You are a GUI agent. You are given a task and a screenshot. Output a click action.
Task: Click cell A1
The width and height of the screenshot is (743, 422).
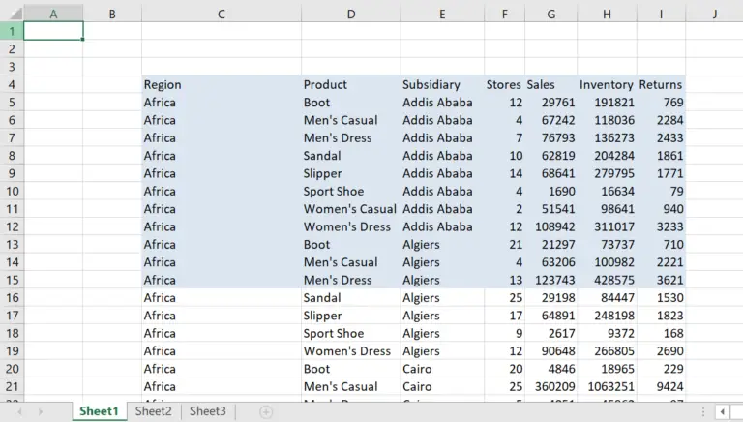click(x=53, y=31)
